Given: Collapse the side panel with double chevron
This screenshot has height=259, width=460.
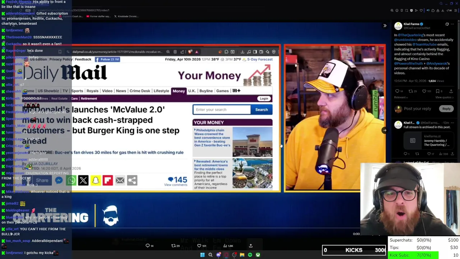Looking at the screenshot, I should click(385, 26).
